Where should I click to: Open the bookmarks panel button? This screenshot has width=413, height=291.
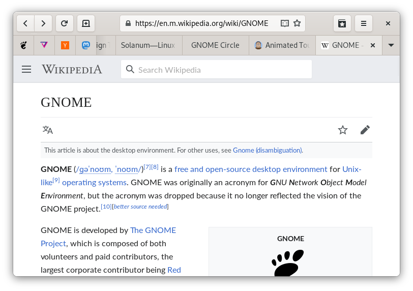(342, 23)
